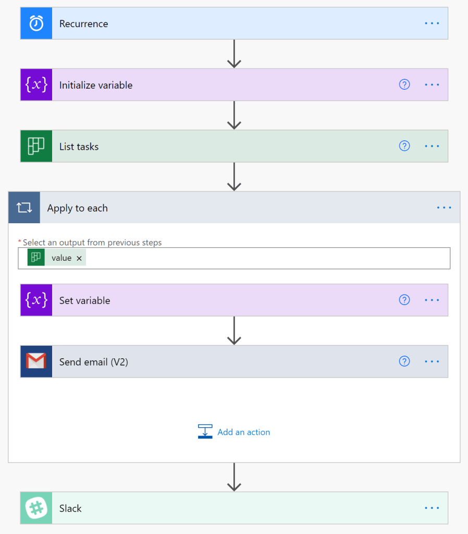
Task: Click the Select an output input field
Action: click(x=261, y=258)
